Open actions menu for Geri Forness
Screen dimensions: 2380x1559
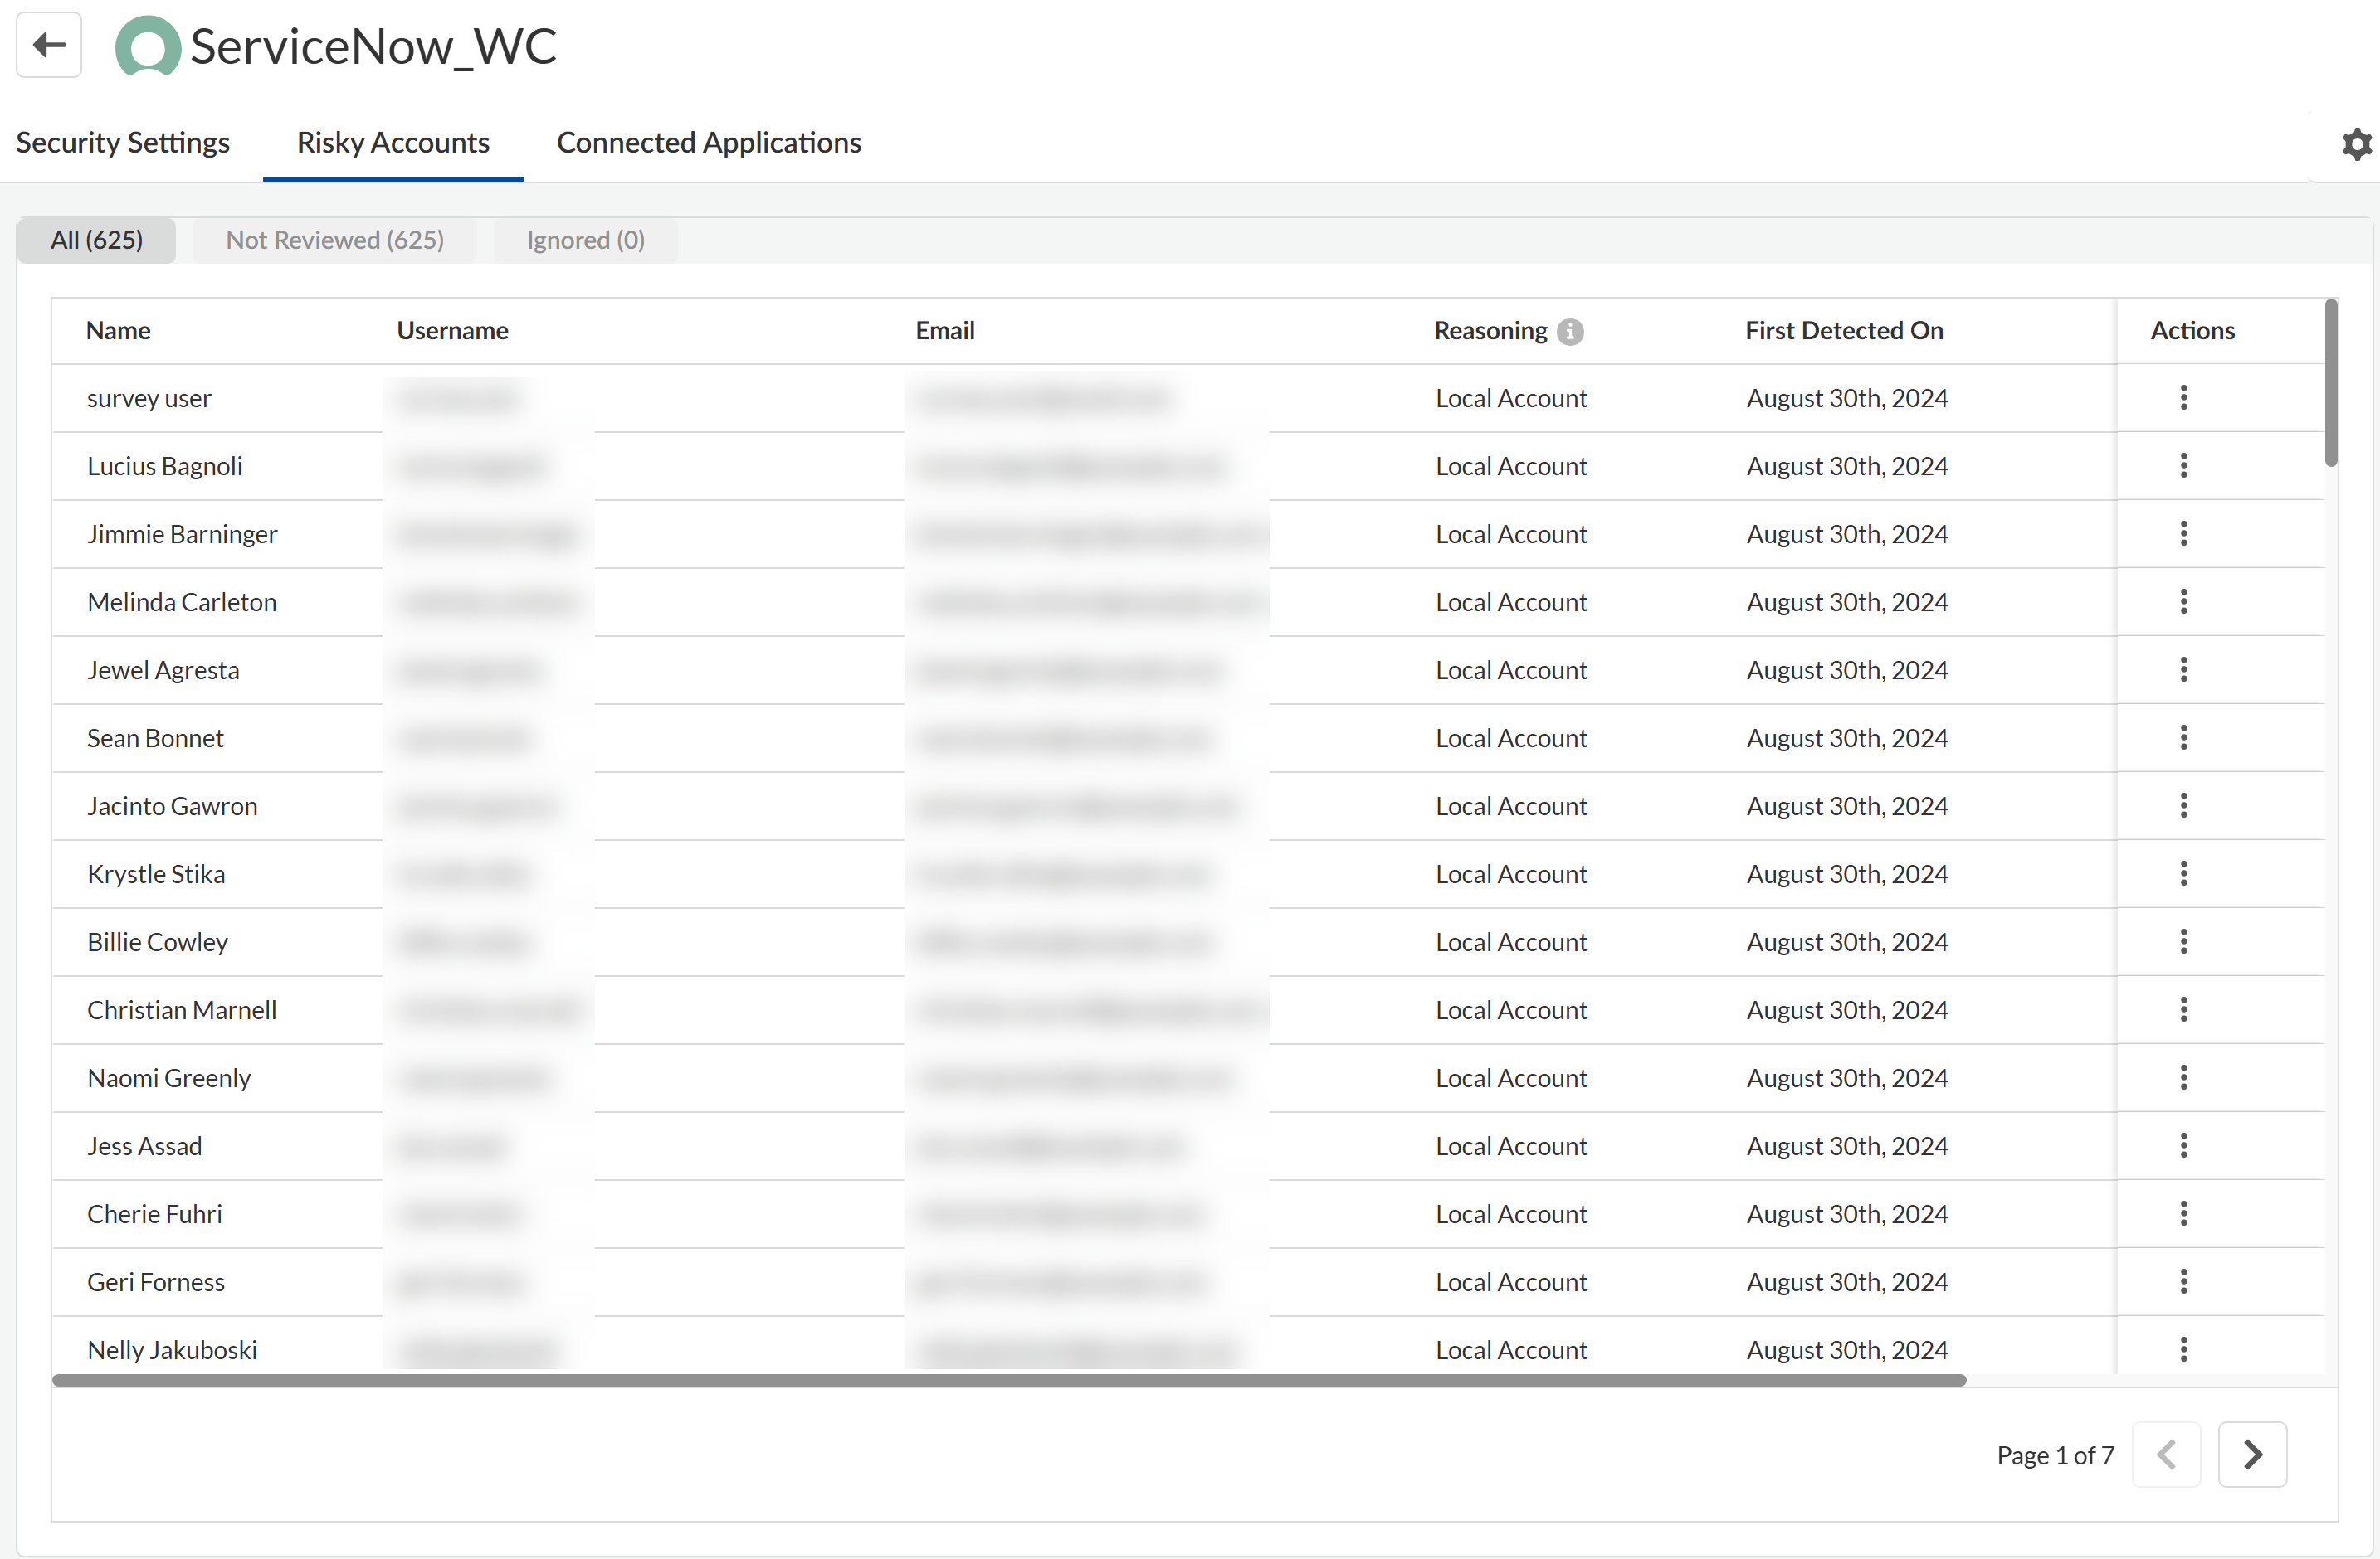[x=2183, y=1281]
